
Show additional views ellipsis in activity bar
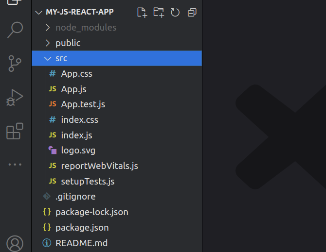click(15, 165)
